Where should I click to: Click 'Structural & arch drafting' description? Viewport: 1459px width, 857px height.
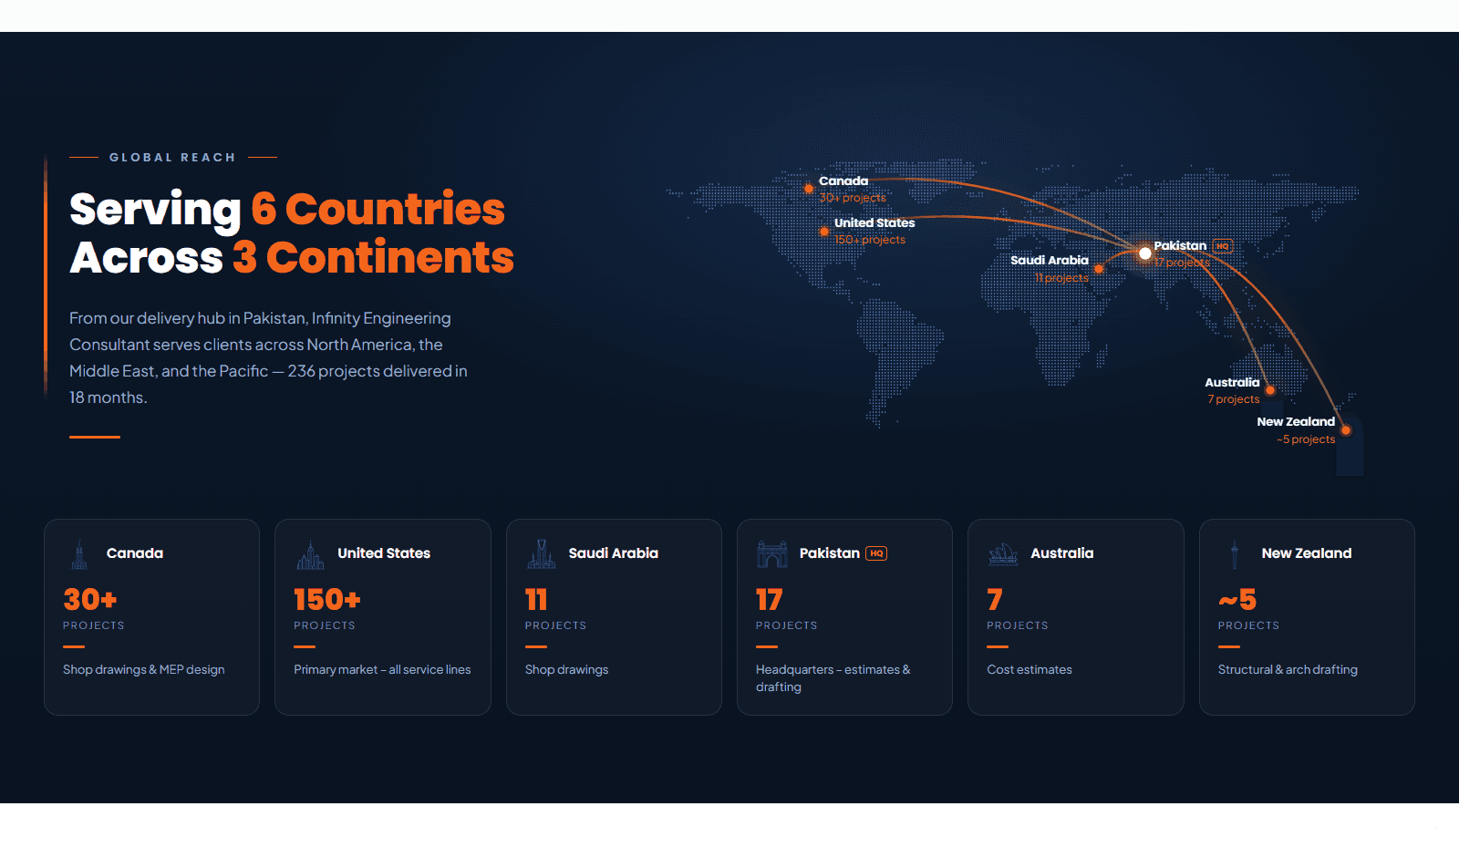click(1288, 669)
